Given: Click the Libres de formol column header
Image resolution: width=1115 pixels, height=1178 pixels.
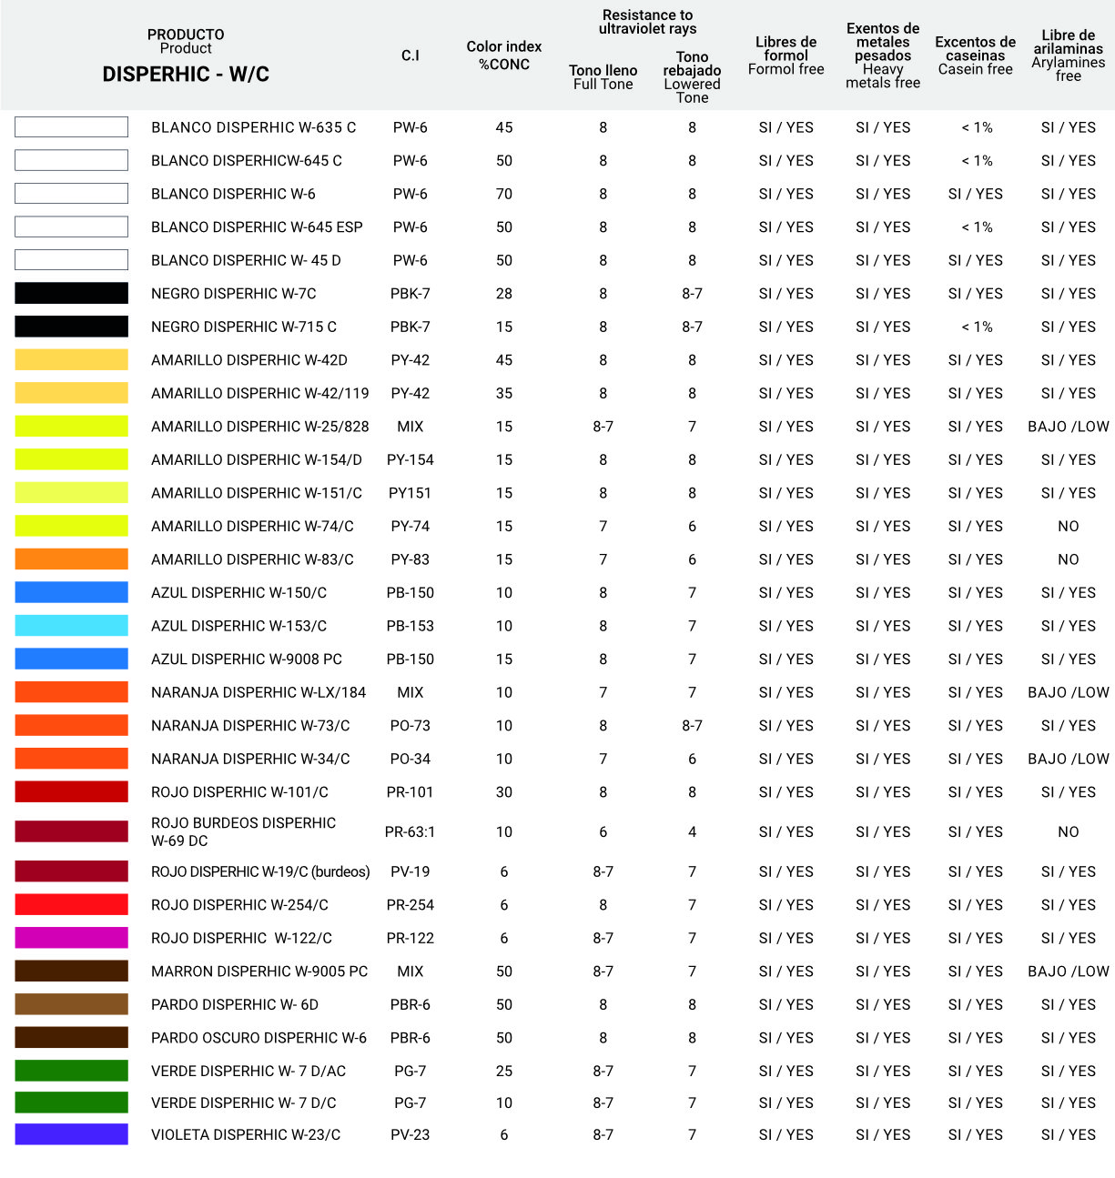Looking at the screenshot, I should [x=786, y=55].
